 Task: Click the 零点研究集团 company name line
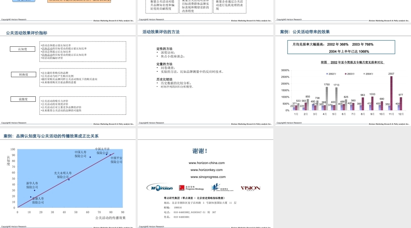[194, 198]
